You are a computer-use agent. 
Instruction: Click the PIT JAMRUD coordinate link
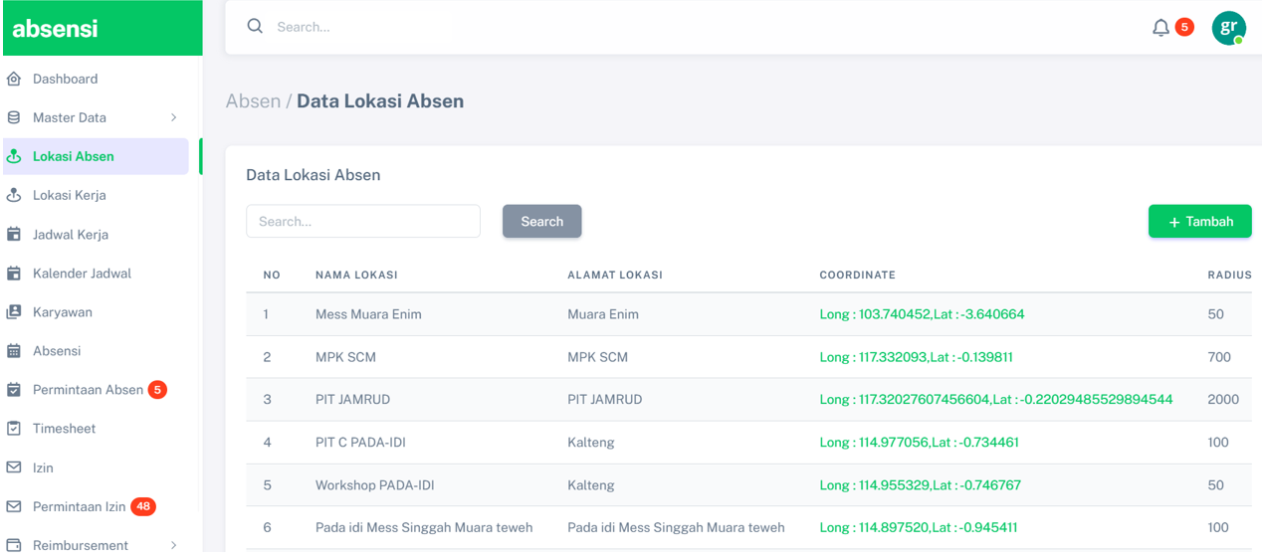click(x=995, y=400)
